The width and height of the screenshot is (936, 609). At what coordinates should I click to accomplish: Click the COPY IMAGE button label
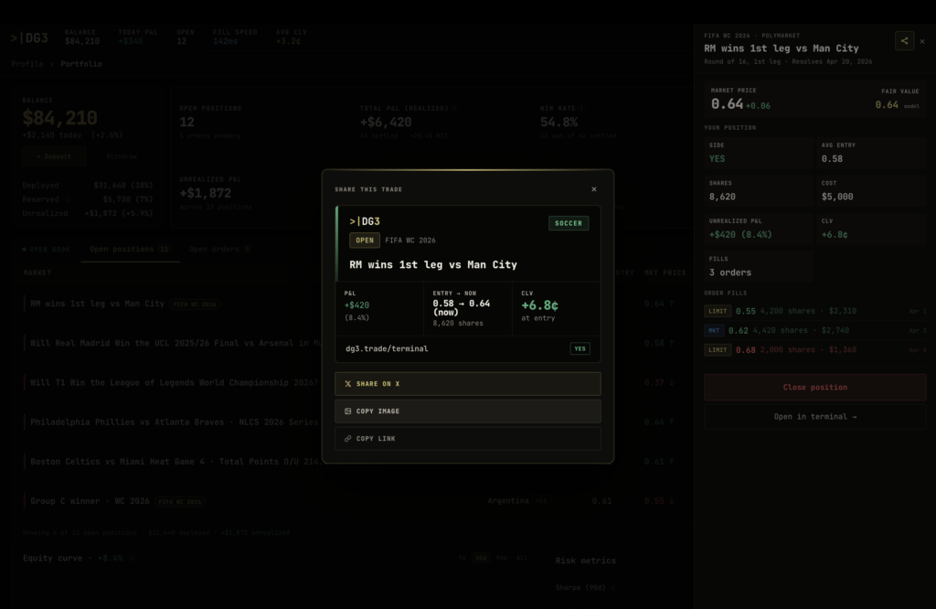tap(378, 411)
